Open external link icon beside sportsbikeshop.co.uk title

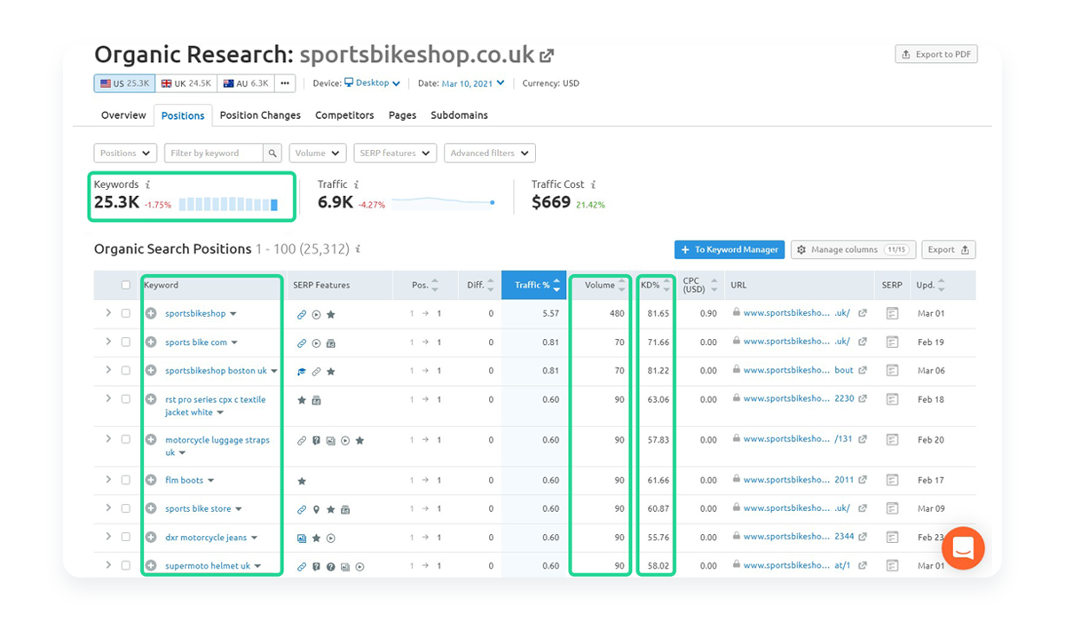(547, 55)
